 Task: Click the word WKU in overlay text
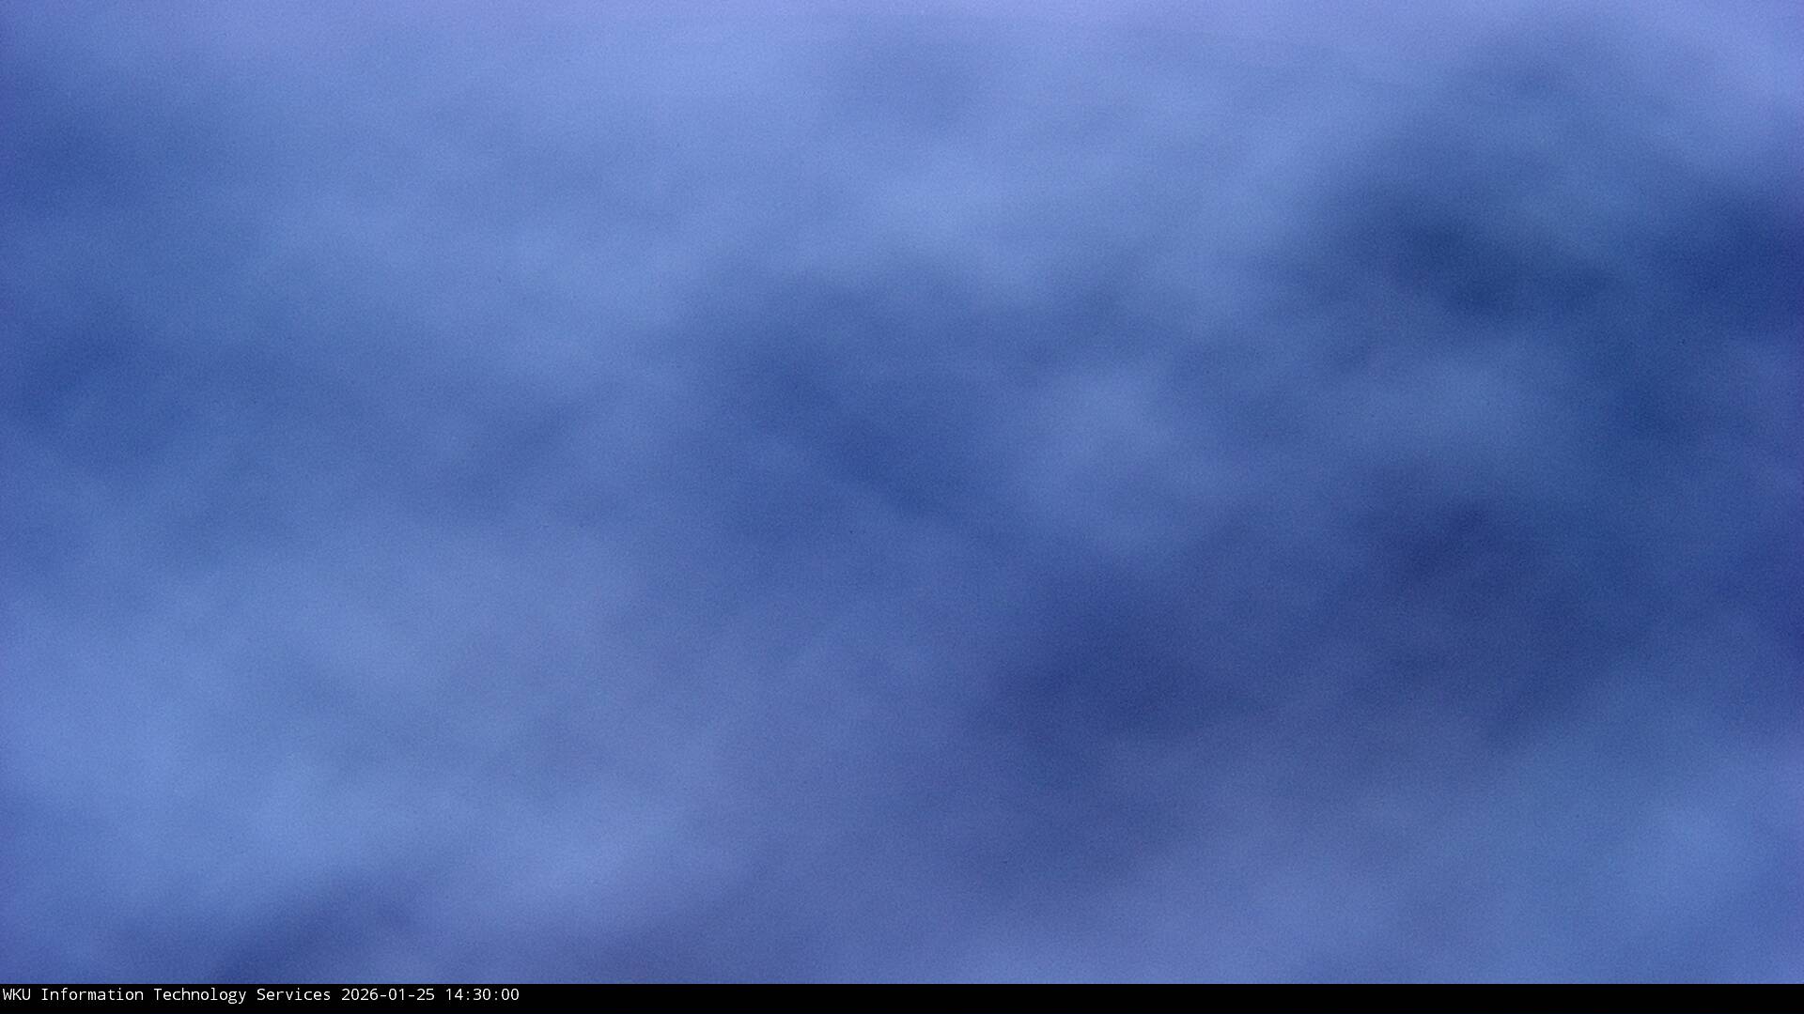(x=16, y=995)
